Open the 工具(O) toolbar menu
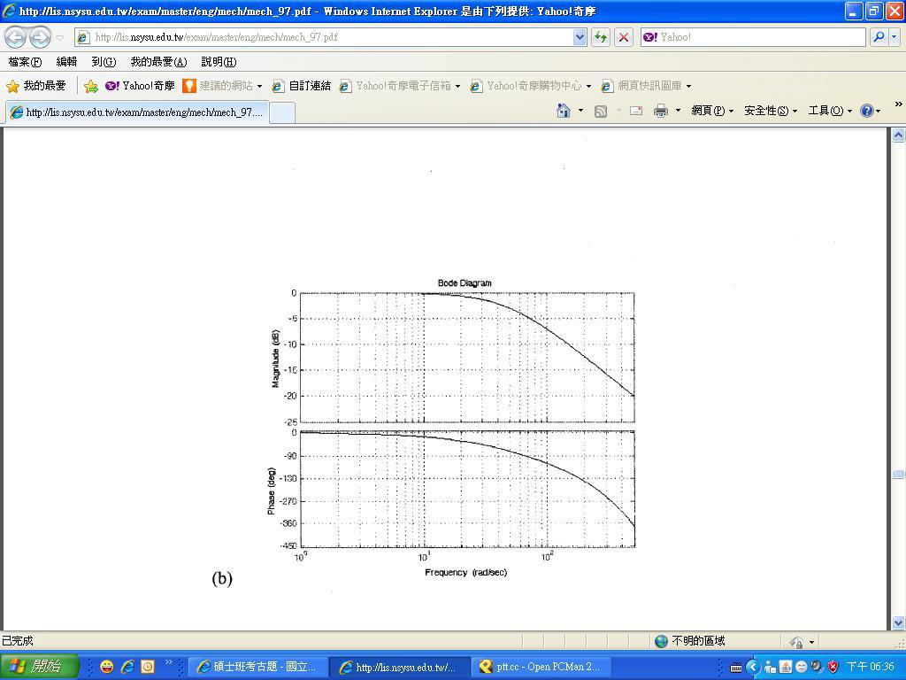906x680 pixels. pyautogui.click(x=830, y=111)
